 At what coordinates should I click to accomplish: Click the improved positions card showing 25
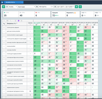pyautogui.click(x=11, y=14)
